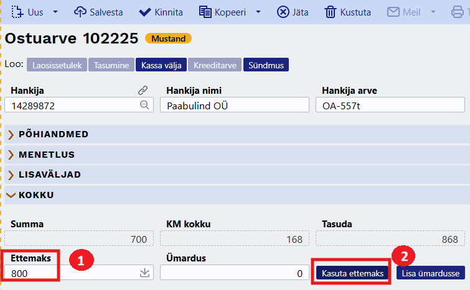Viewport: 470px width, 290px height.
Task: Click the Kinnita checkmark icon
Action: [x=145, y=12]
